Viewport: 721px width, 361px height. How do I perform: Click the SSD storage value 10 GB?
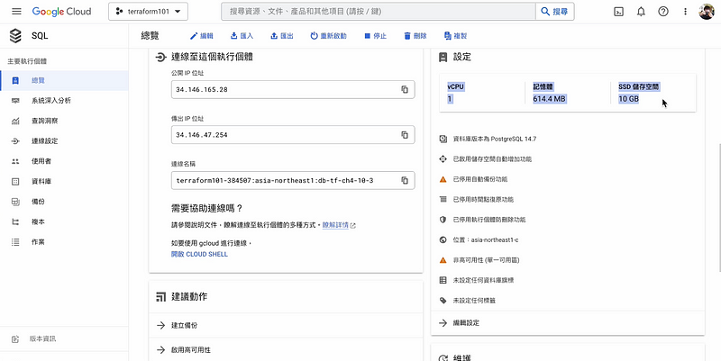pyautogui.click(x=628, y=99)
